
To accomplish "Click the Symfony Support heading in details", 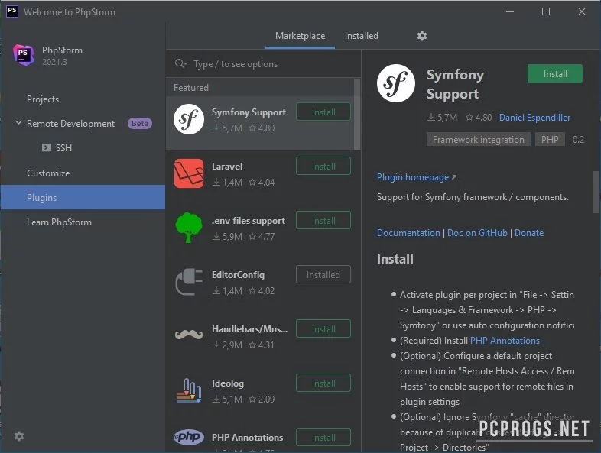I will (x=455, y=84).
